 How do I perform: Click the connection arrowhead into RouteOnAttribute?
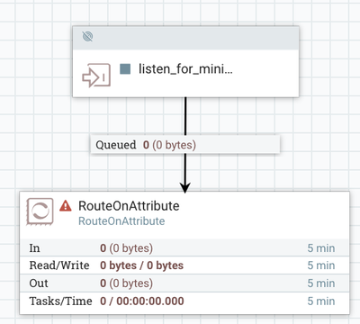[x=185, y=187]
